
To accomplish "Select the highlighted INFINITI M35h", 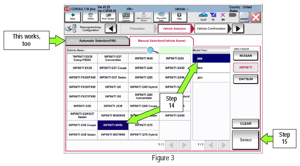I will (x=113, y=125).
